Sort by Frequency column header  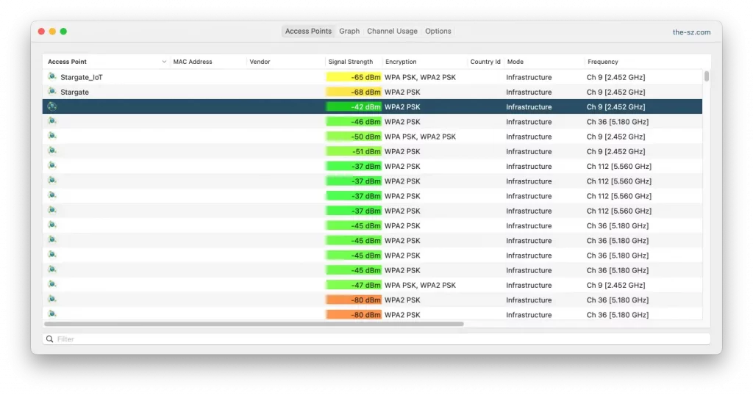point(602,62)
